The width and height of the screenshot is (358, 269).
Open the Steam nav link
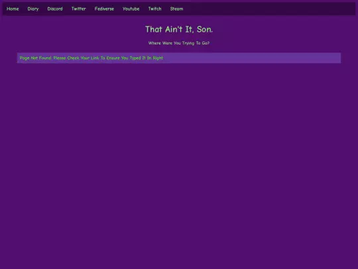[176, 9]
